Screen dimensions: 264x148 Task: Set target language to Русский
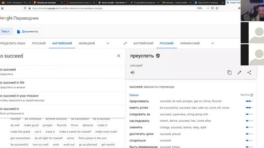tap(167, 43)
